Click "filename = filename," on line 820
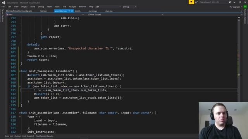248x139 pixels. 51,124
